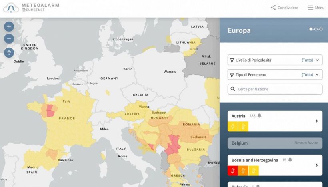Select the Belgium country row

(x=275, y=143)
